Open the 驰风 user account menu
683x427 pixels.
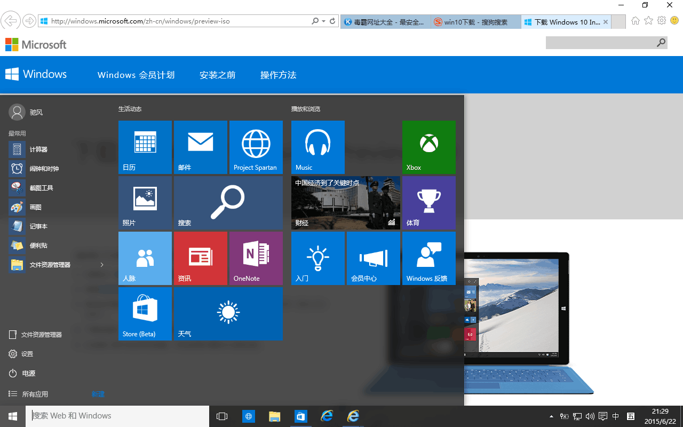click(x=26, y=112)
